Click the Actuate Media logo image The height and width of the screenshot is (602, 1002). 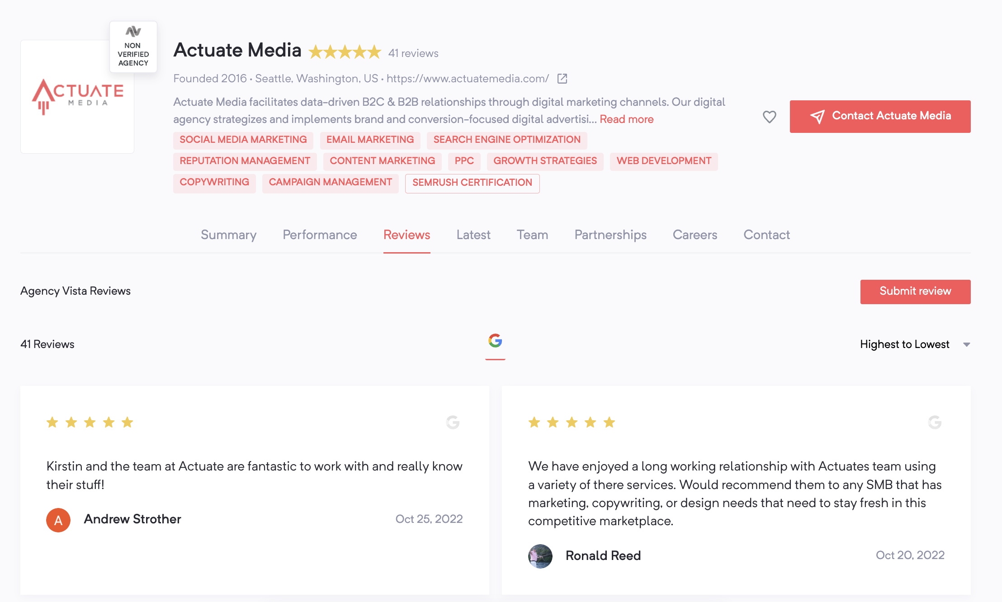[77, 96]
